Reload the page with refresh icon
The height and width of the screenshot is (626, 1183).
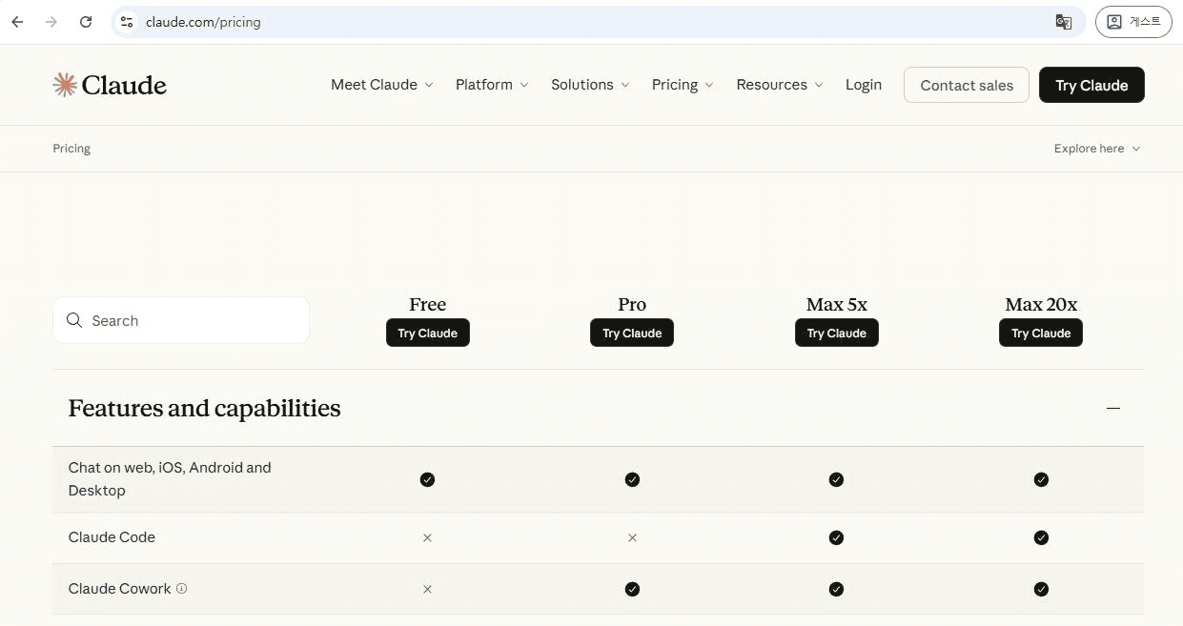click(86, 22)
